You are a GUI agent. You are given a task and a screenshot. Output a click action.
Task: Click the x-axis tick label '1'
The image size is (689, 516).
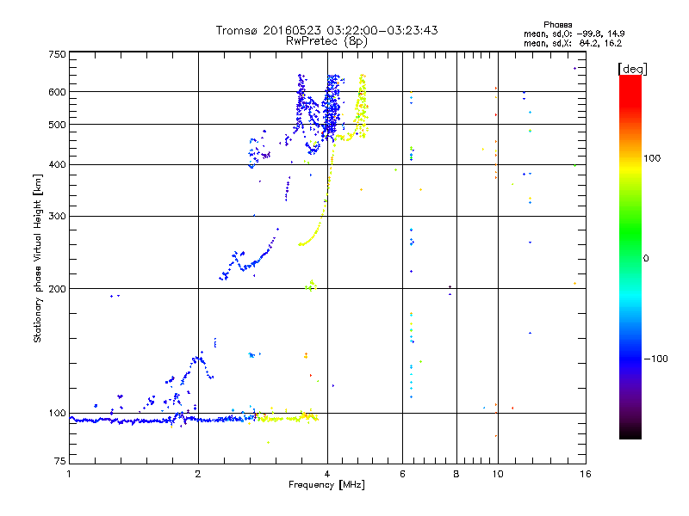[69, 474]
